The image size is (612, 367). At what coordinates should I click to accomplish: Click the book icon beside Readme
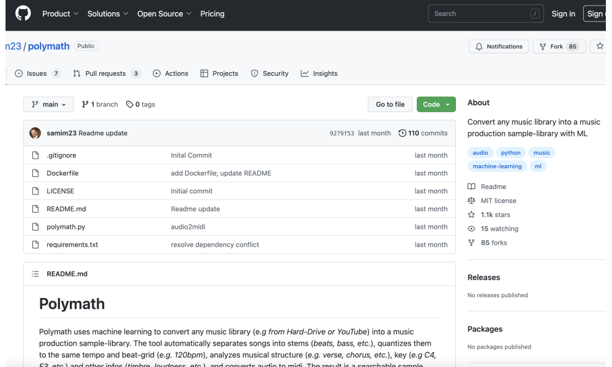tap(471, 187)
